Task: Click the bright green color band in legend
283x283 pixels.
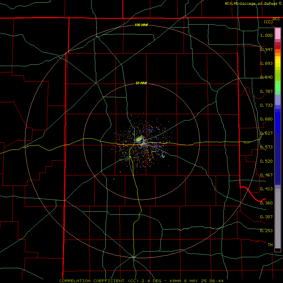Action: tap(278, 86)
